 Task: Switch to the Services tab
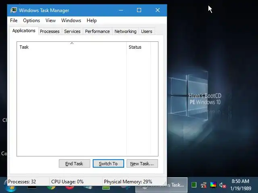(72, 31)
